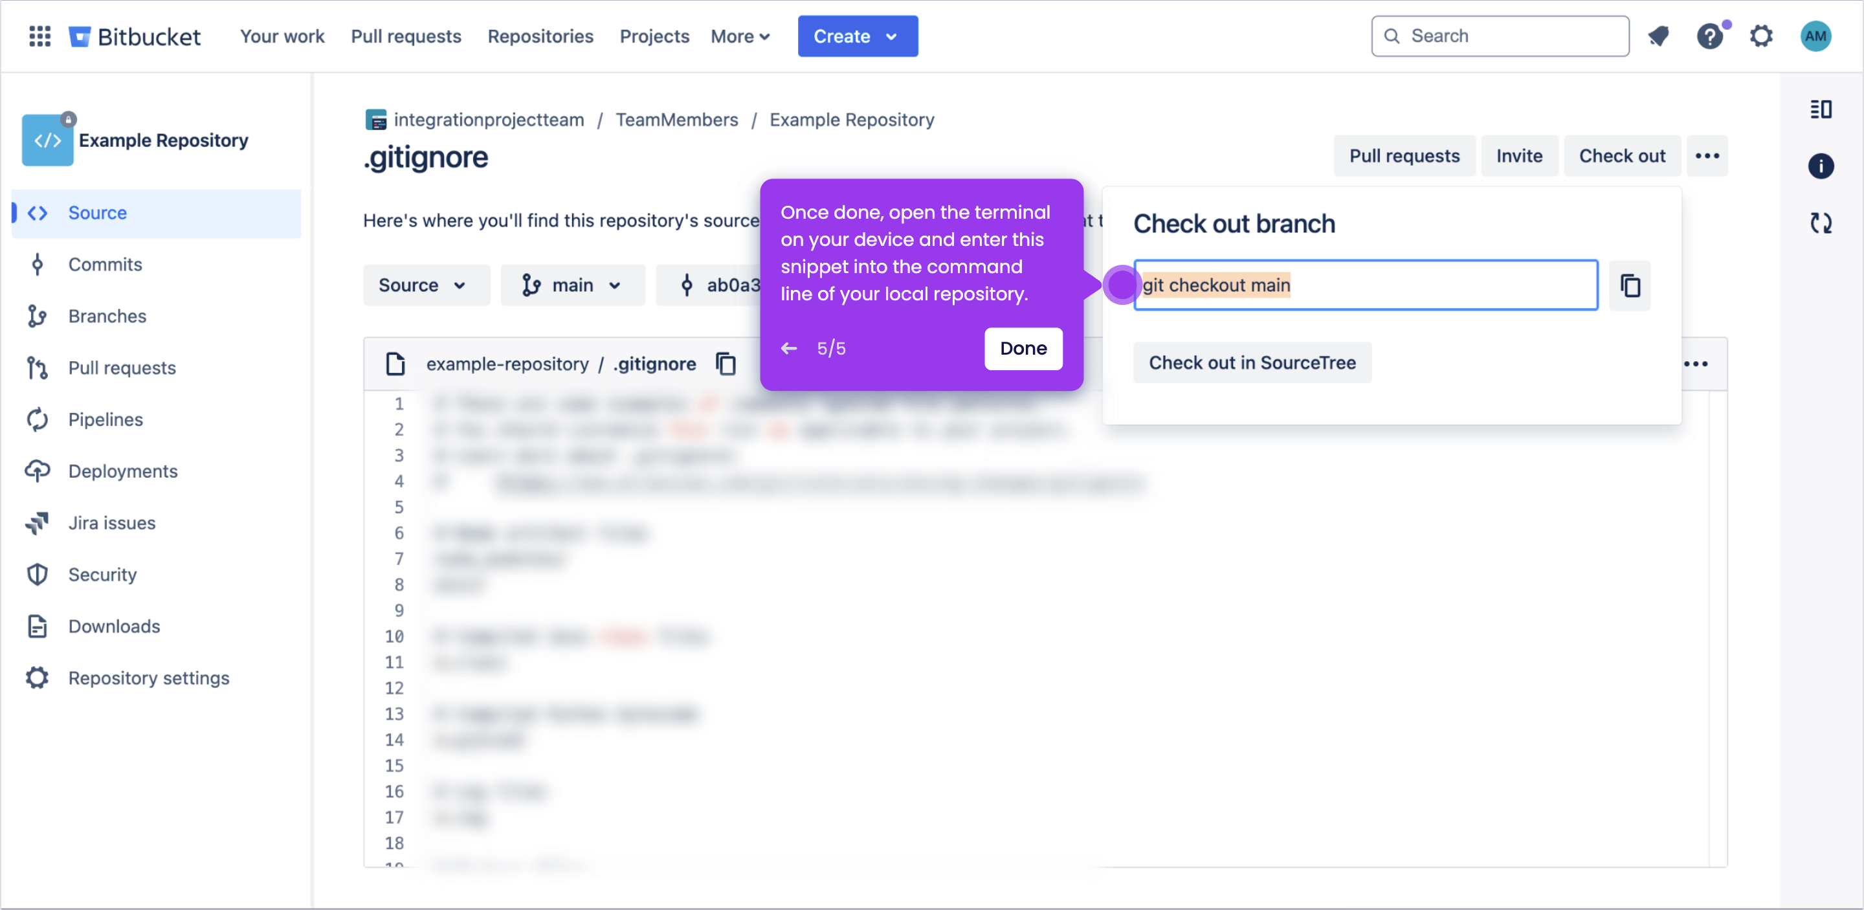This screenshot has width=1864, height=910.
Task: Open the AM profile avatar
Action: (1815, 36)
